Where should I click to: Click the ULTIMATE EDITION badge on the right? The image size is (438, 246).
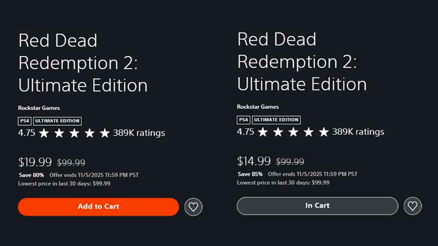(x=276, y=120)
